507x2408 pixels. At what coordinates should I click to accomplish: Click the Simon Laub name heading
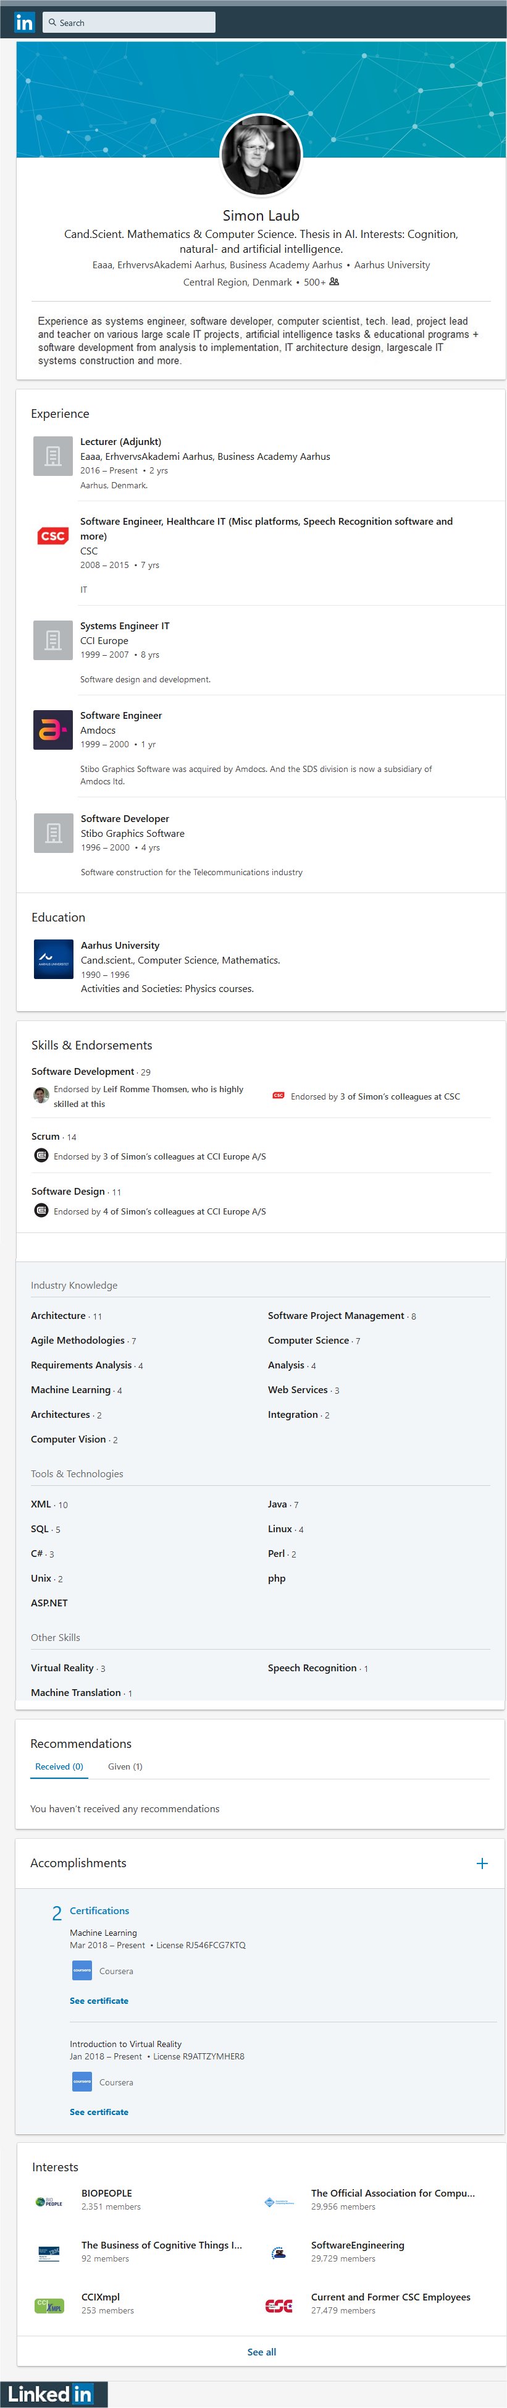261,215
